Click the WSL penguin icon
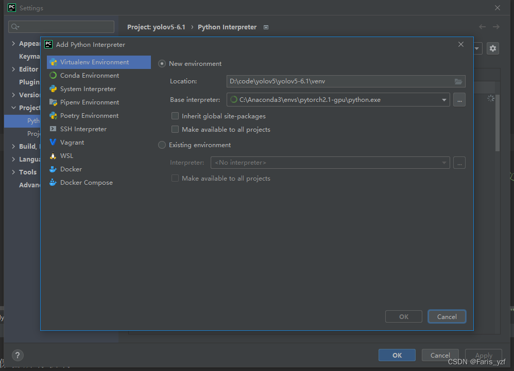Image resolution: width=514 pixels, height=371 pixels. click(53, 156)
